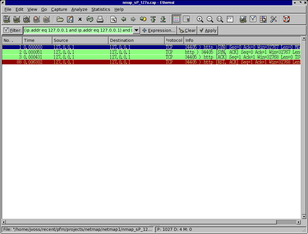Sort by the Protocol column header
Screen dimensions: 308x234
coord(174,40)
